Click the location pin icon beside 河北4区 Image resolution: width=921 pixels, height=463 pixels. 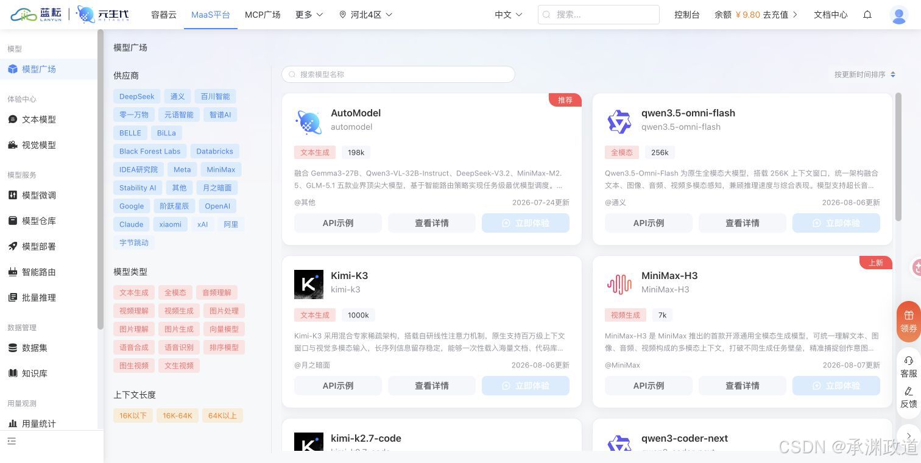342,15
